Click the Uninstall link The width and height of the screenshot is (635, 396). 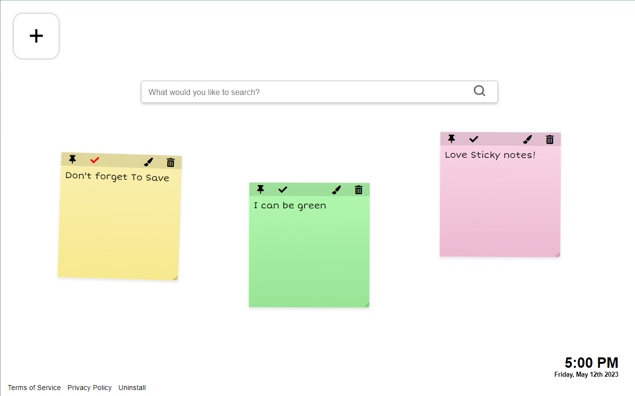132,388
